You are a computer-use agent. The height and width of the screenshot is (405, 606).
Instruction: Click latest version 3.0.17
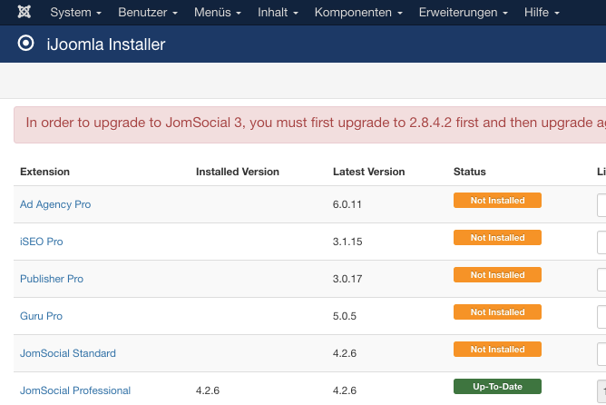(x=347, y=279)
